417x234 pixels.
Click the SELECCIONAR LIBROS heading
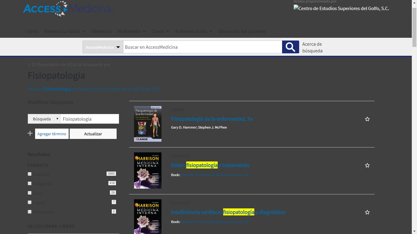click(51, 226)
